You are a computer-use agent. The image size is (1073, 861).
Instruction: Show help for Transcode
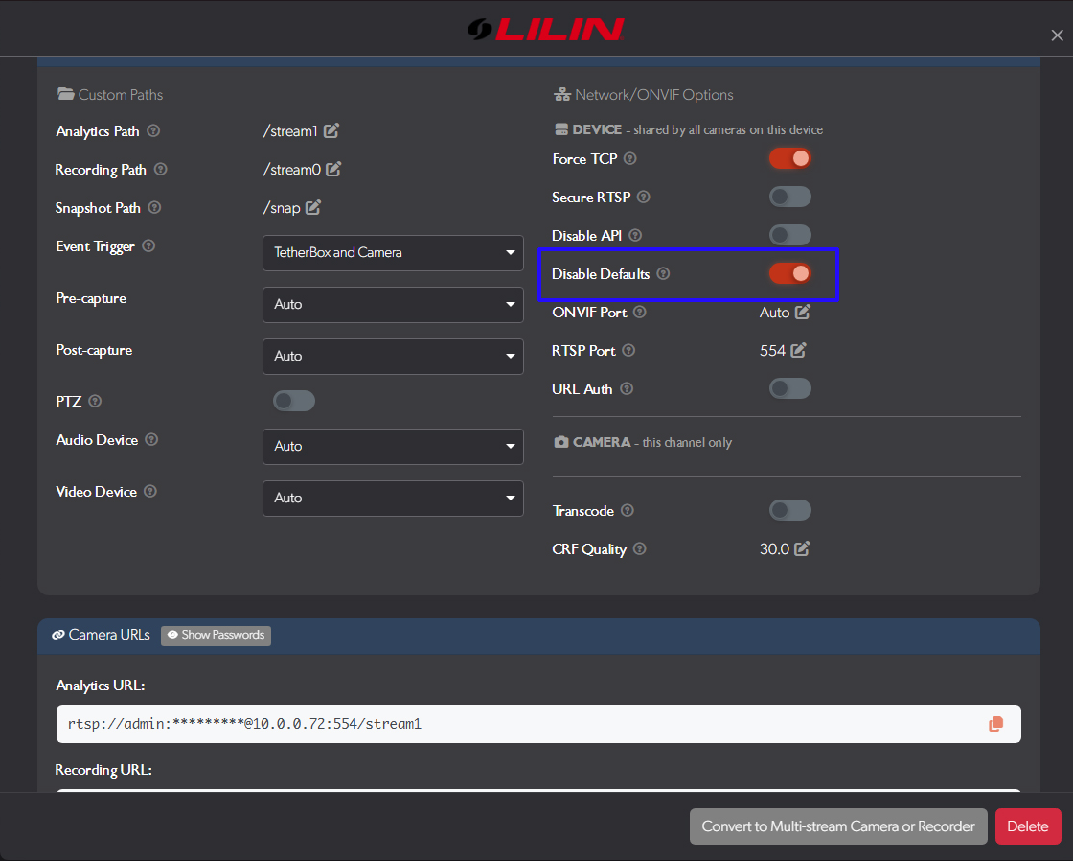pyautogui.click(x=628, y=510)
